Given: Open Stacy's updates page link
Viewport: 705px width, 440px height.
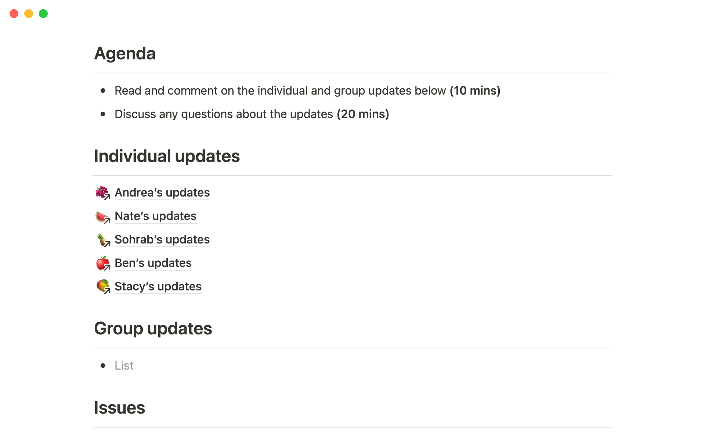Looking at the screenshot, I should [x=158, y=286].
